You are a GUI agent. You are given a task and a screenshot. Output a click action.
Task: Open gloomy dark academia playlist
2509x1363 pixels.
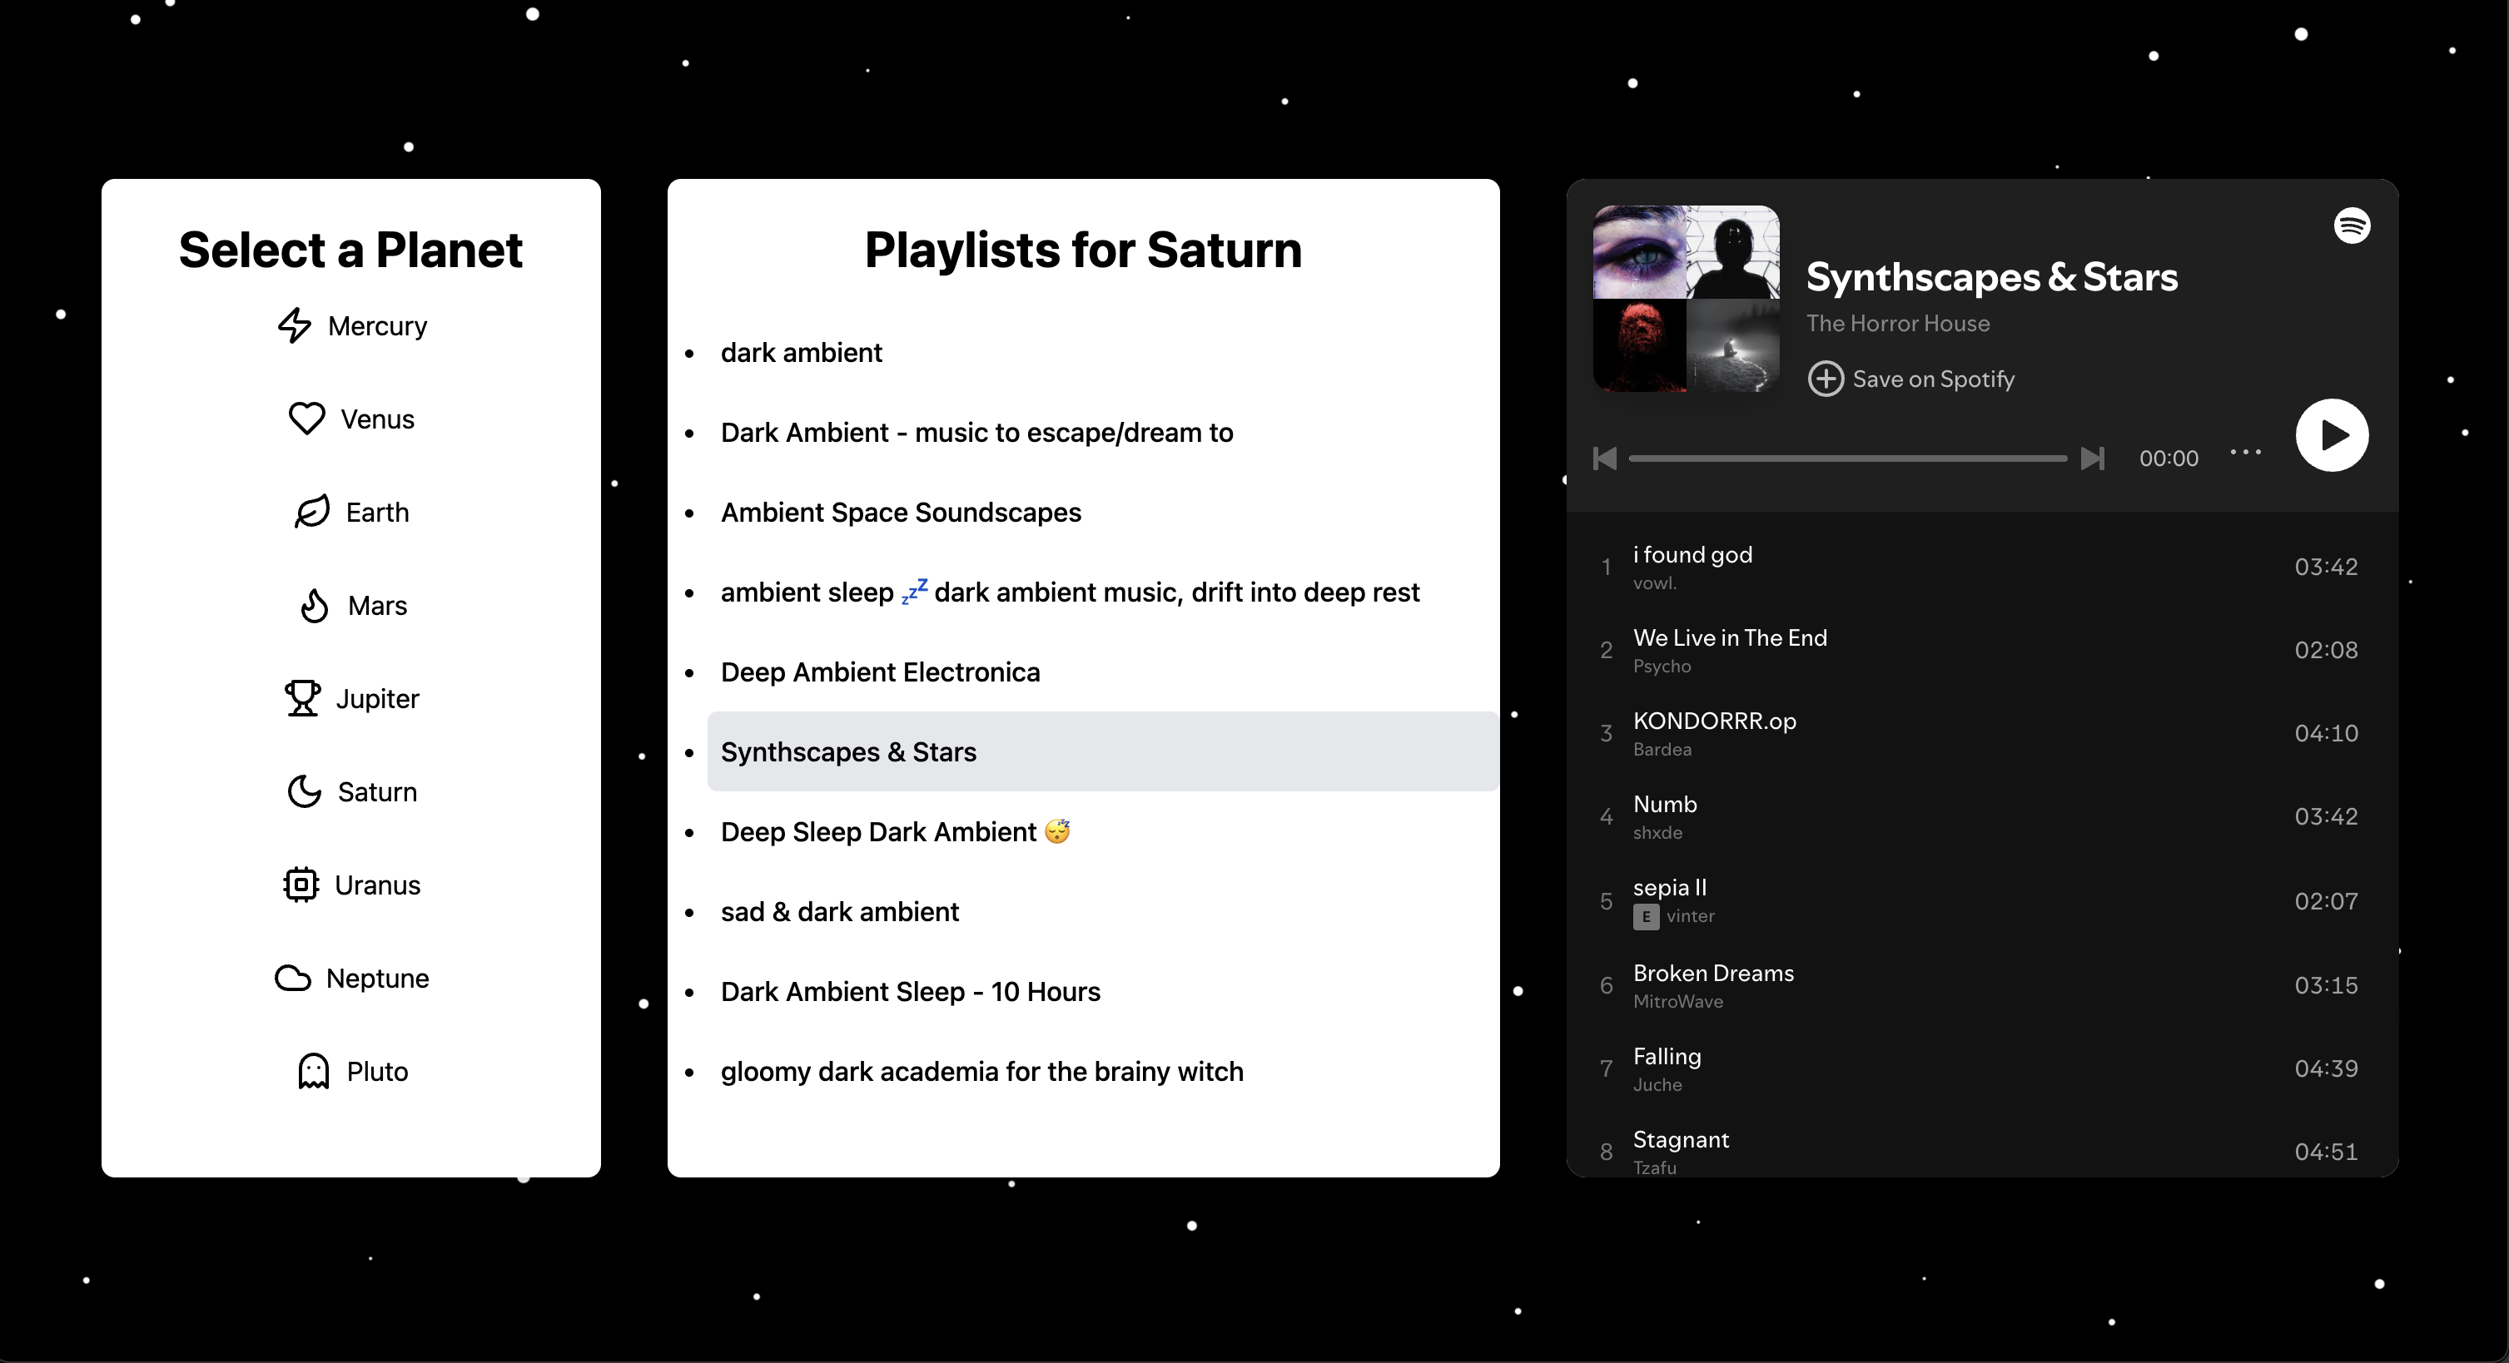tap(981, 1071)
